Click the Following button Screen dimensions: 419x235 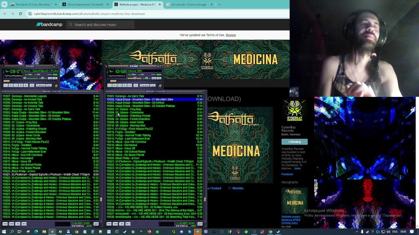click(295, 142)
